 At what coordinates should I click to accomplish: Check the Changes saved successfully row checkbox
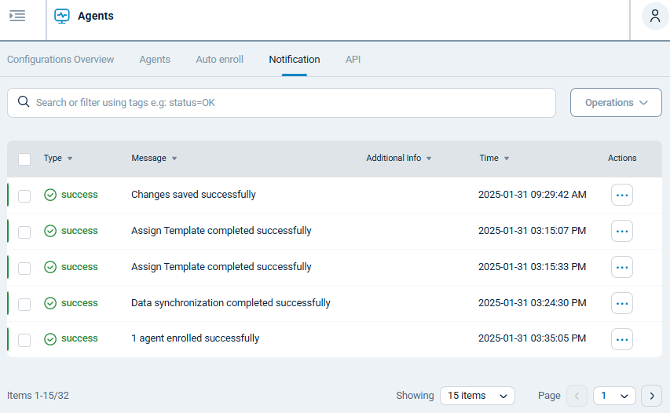pyautogui.click(x=24, y=196)
